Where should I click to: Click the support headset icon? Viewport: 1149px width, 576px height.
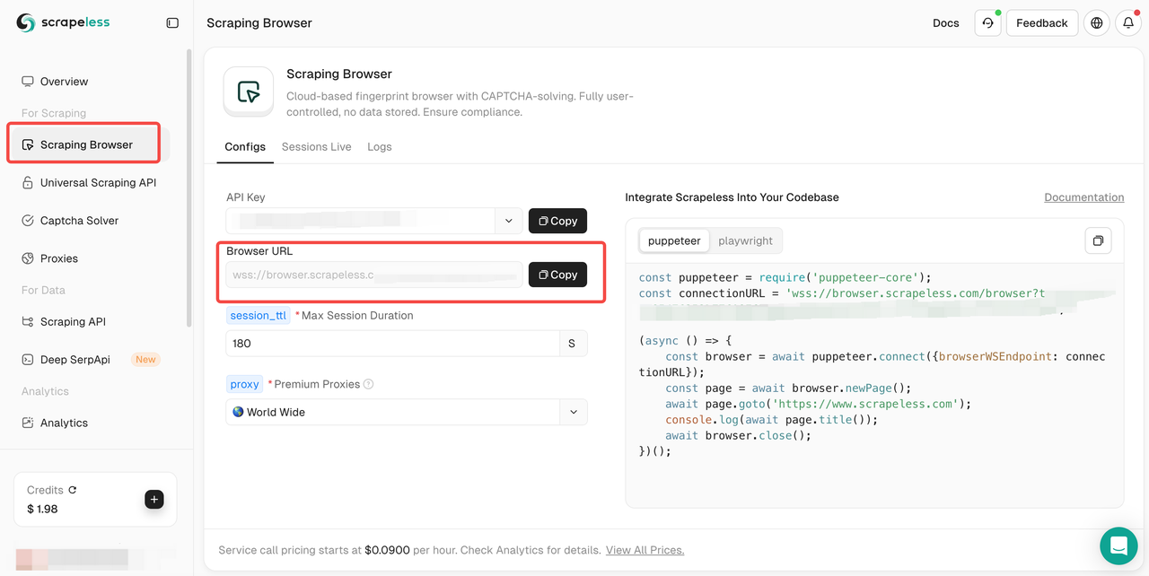click(x=987, y=23)
